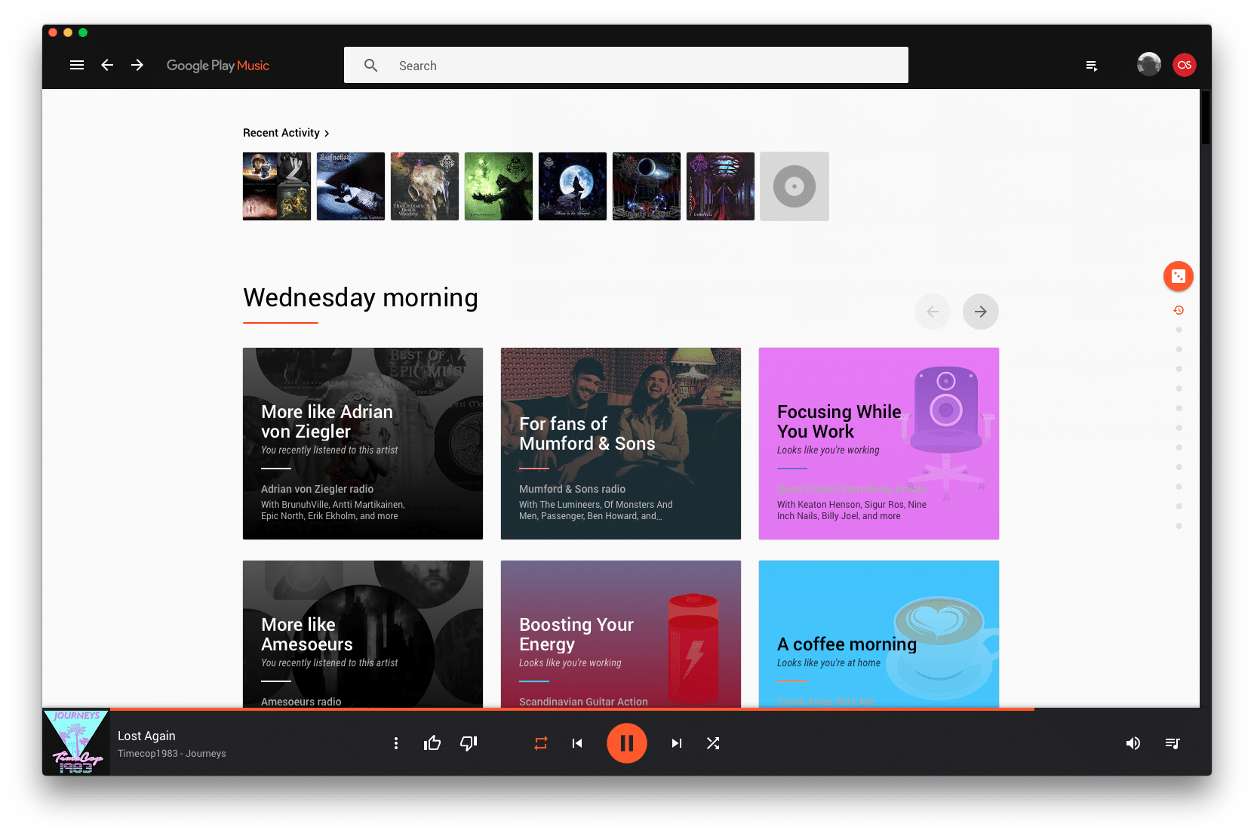The image size is (1254, 836).
Task: Open Focusing While You Work card
Action: point(879,444)
